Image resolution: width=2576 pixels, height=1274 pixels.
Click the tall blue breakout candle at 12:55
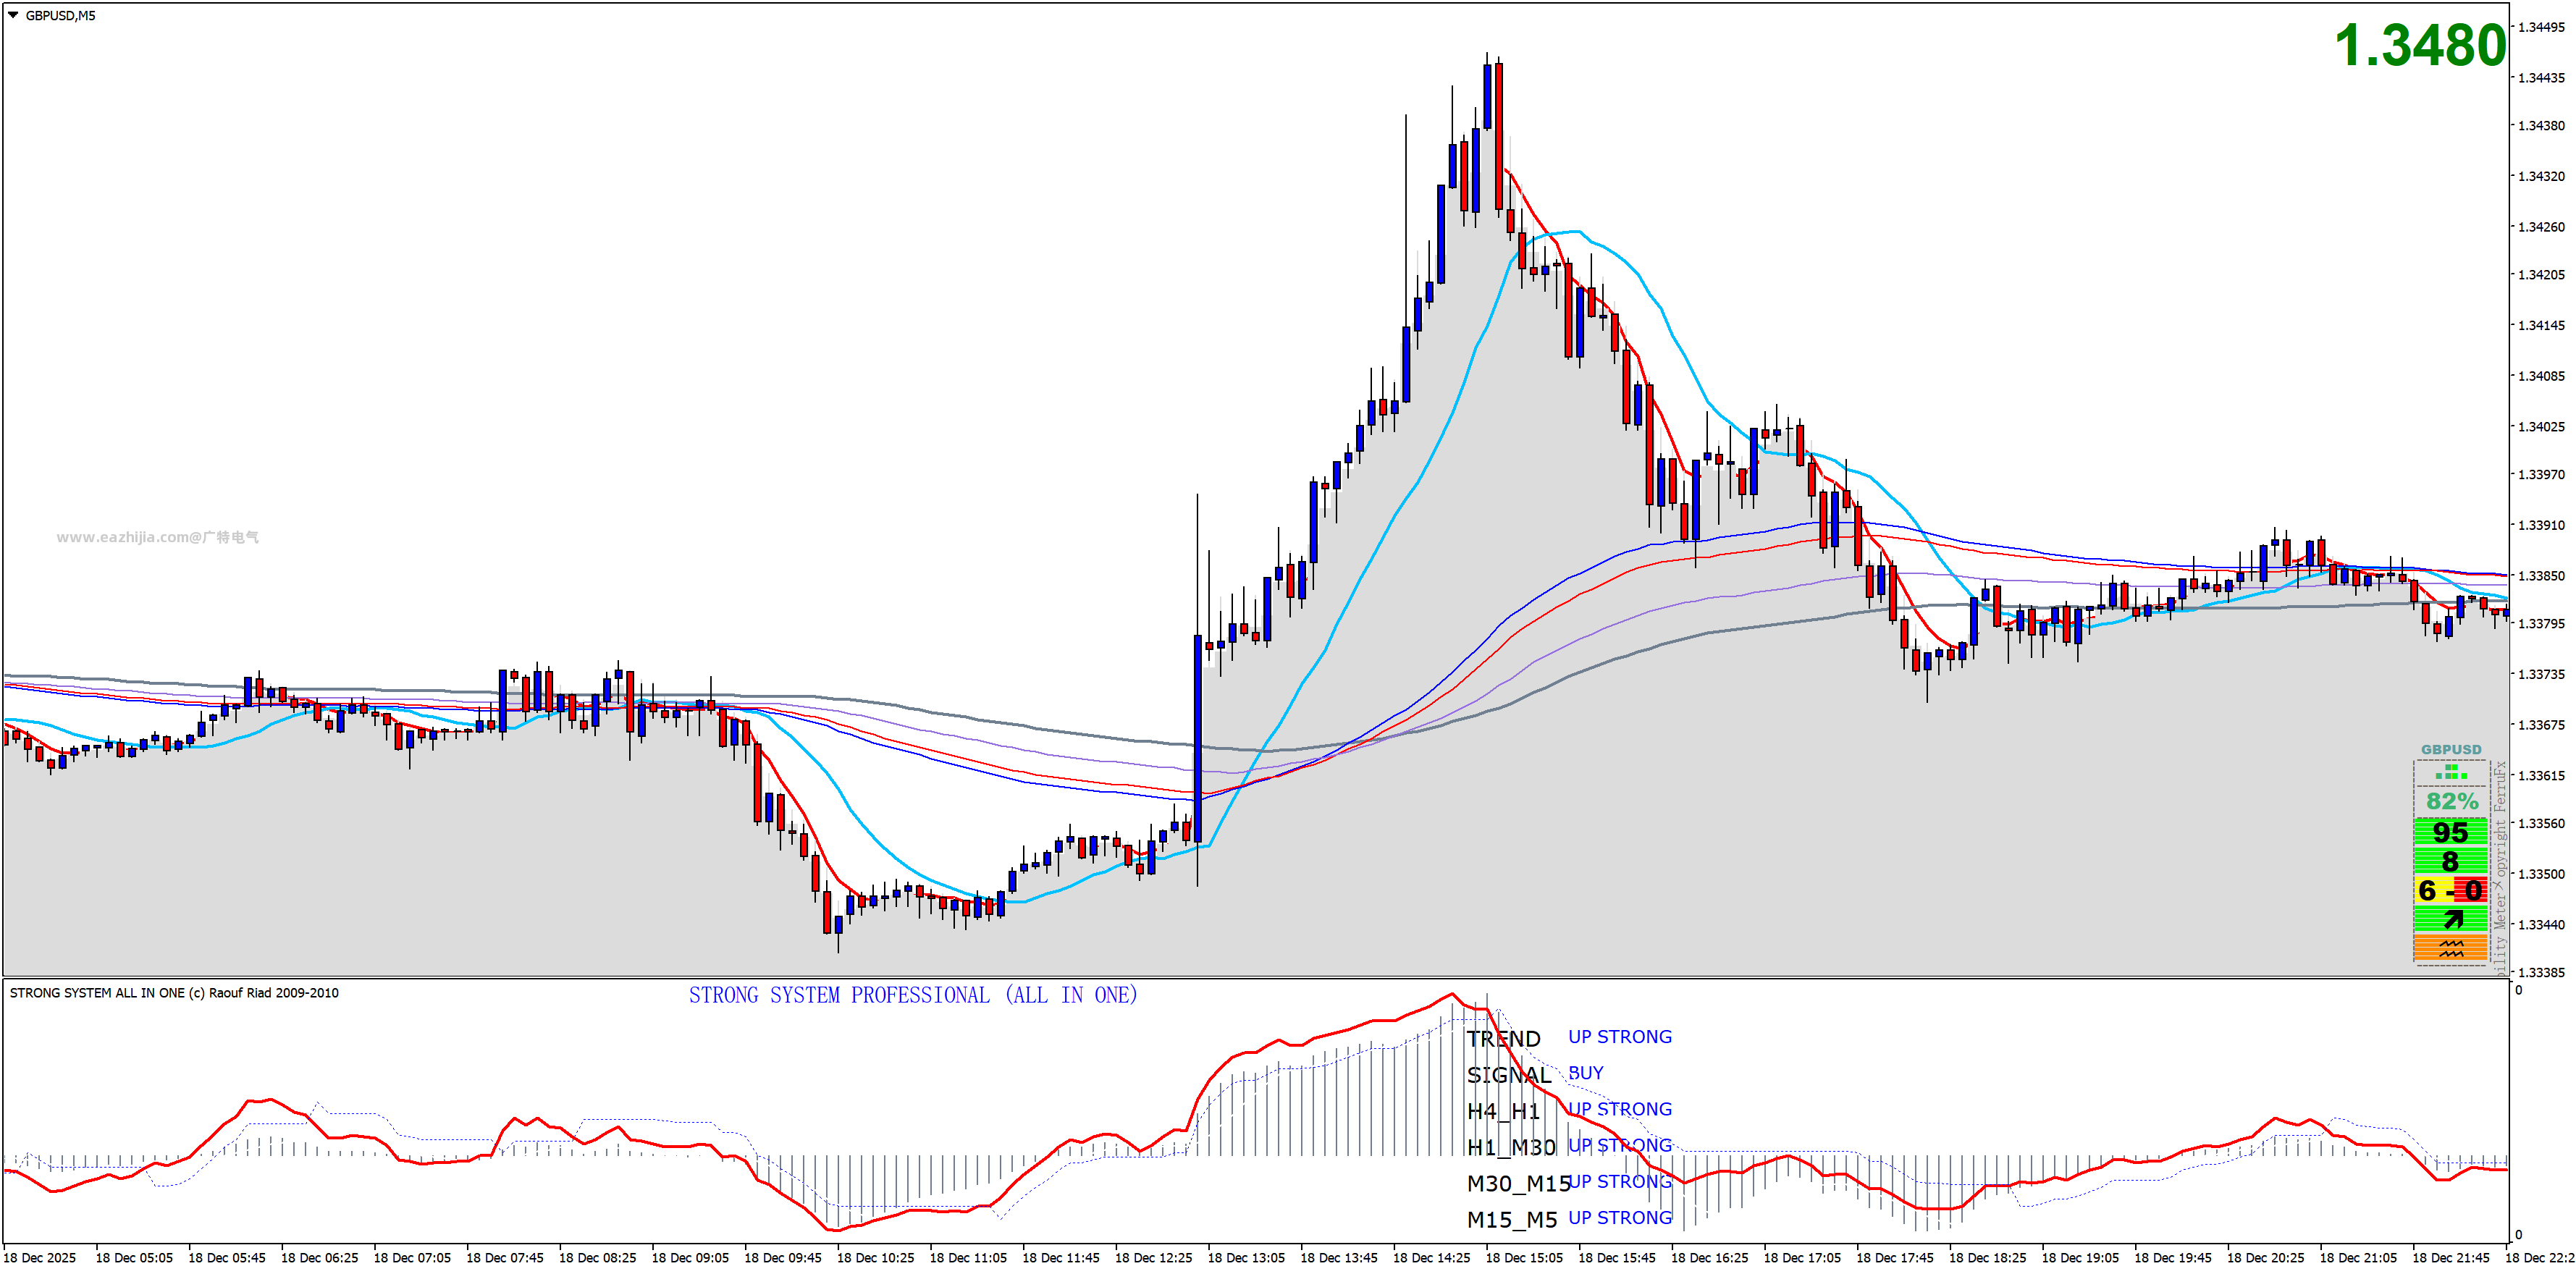click(x=1198, y=738)
